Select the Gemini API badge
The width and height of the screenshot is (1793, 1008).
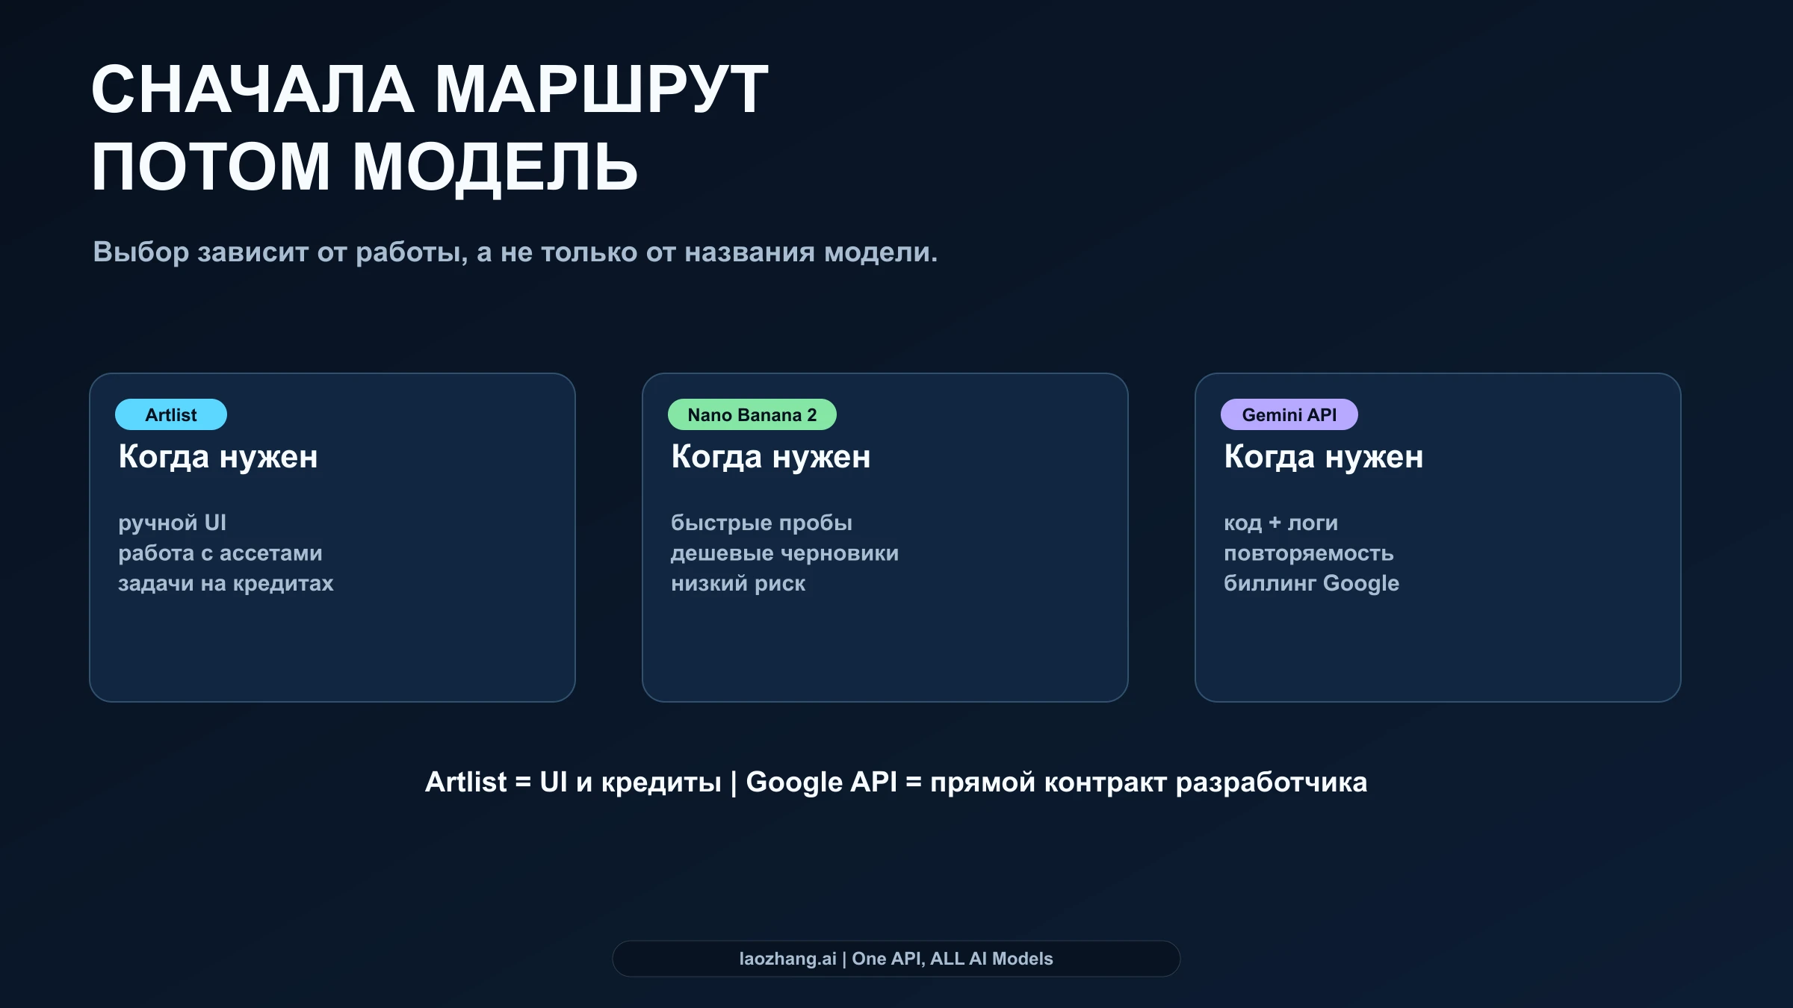1288,414
